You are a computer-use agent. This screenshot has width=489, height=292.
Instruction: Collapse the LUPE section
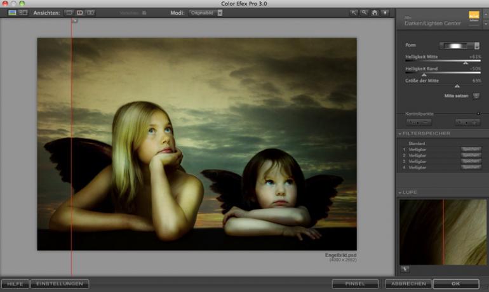click(x=400, y=192)
